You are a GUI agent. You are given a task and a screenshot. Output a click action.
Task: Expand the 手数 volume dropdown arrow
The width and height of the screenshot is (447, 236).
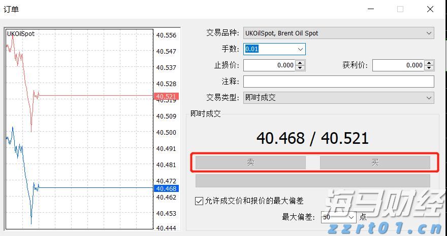pos(300,49)
